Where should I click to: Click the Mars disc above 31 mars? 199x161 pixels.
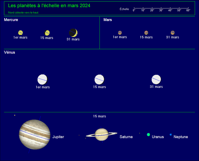(173, 33)
